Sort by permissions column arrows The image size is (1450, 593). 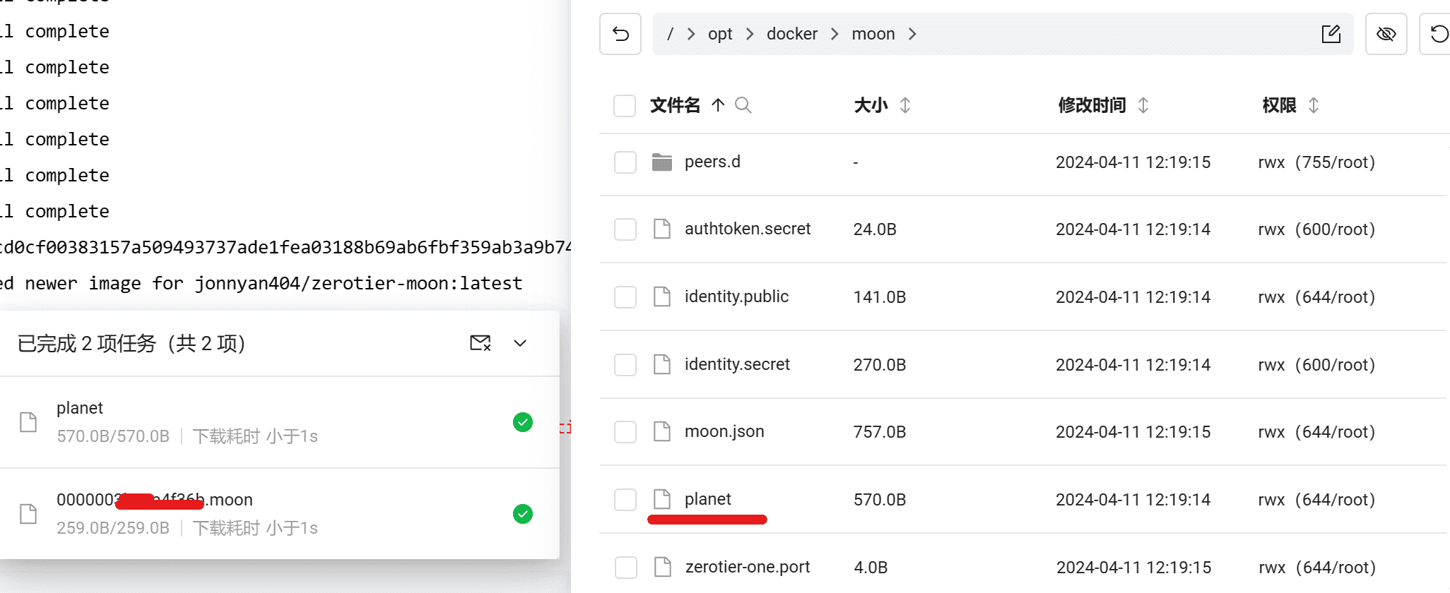[x=1313, y=105]
